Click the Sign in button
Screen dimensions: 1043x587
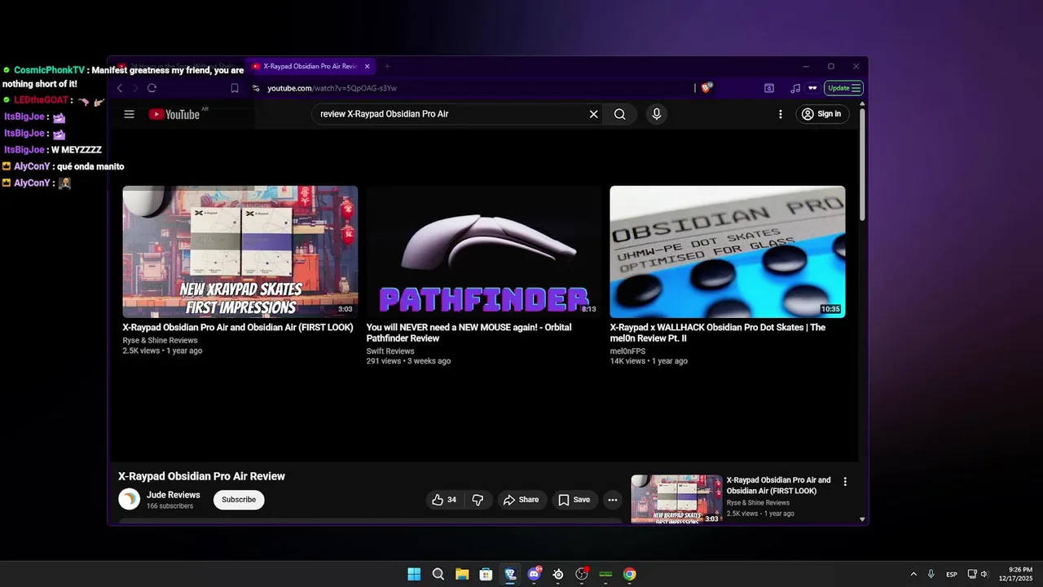[x=821, y=114]
